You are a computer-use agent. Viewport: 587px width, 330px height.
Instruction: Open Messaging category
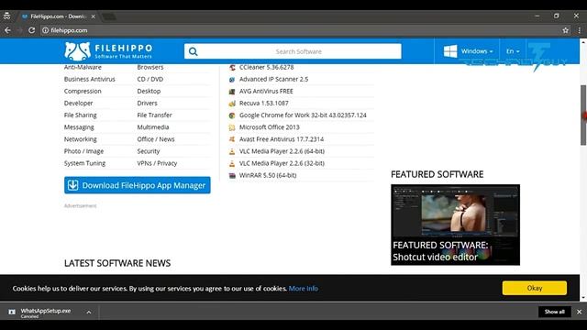79,127
